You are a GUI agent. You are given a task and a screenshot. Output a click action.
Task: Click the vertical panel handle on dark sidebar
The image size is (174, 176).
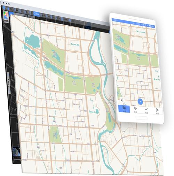pos(9,83)
